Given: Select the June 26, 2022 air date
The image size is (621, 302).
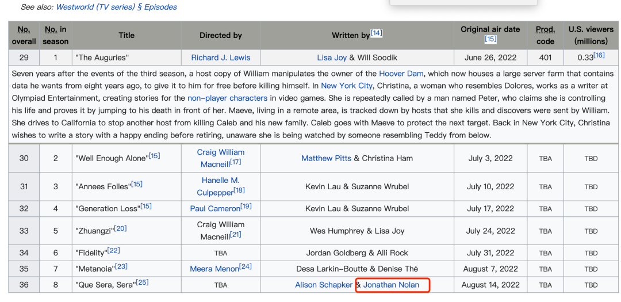Looking at the screenshot, I should tap(490, 58).
